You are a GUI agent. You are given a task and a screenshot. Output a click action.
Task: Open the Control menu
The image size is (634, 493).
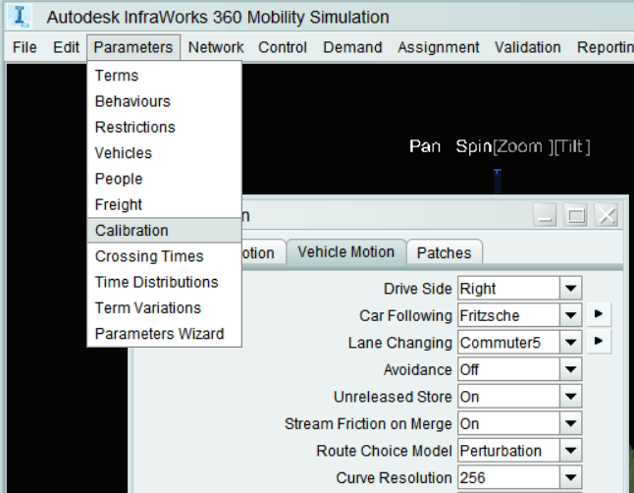tap(283, 47)
